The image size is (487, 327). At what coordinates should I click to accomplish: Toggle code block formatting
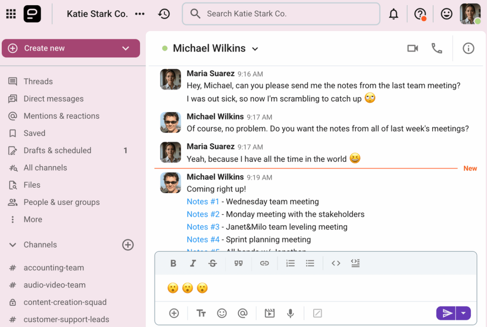[x=336, y=263]
